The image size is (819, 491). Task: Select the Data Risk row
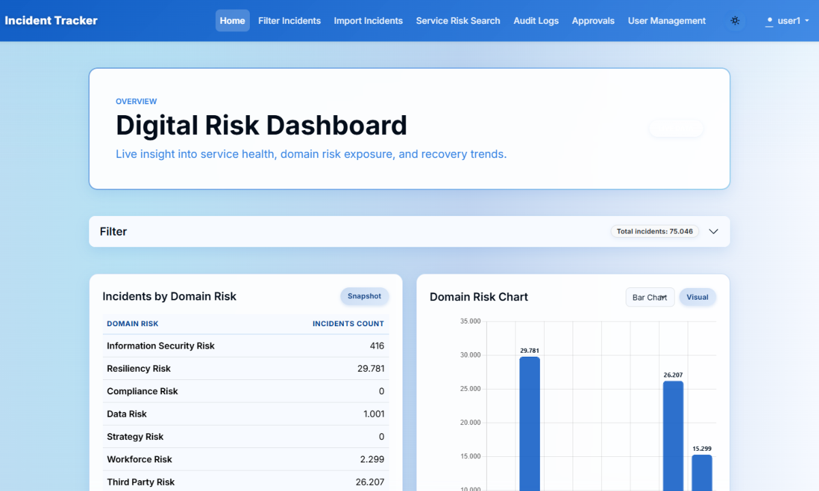coord(246,414)
